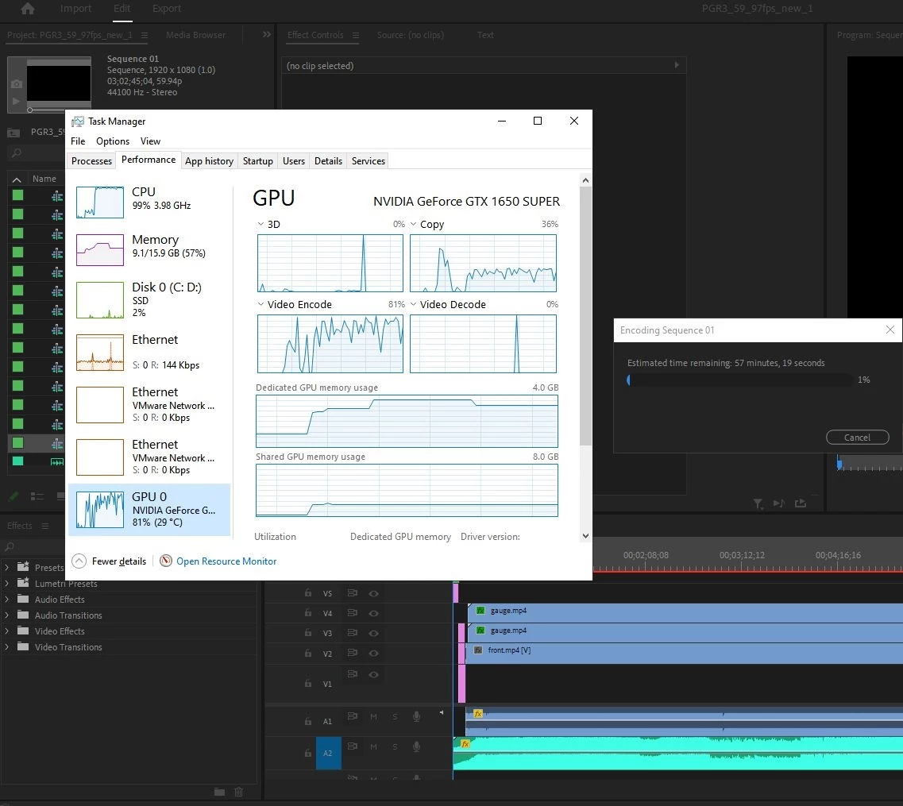This screenshot has width=903, height=806.
Task: Open the Project panel hamburger menu
Action: click(x=144, y=35)
